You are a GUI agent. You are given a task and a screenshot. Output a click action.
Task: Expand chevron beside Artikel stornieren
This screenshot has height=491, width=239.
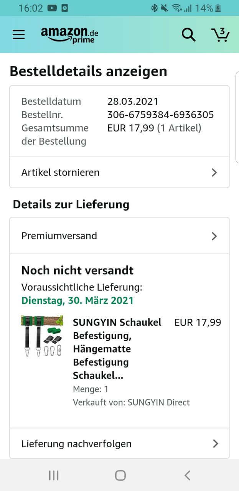pos(214,173)
